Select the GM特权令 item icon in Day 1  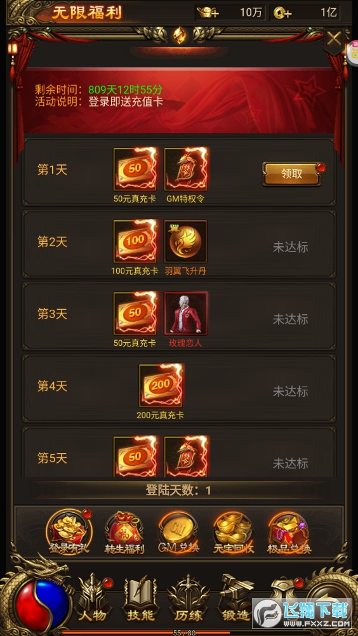pos(186,169)
